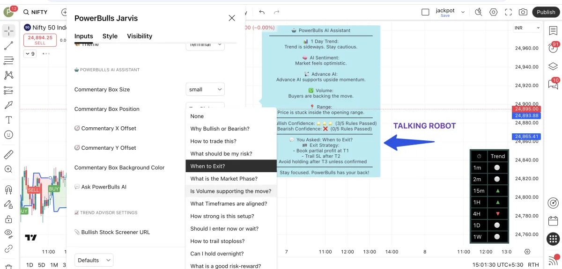The width and height of the screenshot is (562, 269).
Task: Open the apps grid icon in right sidebar
Action: pyautogui.click(x=553, y=239)
